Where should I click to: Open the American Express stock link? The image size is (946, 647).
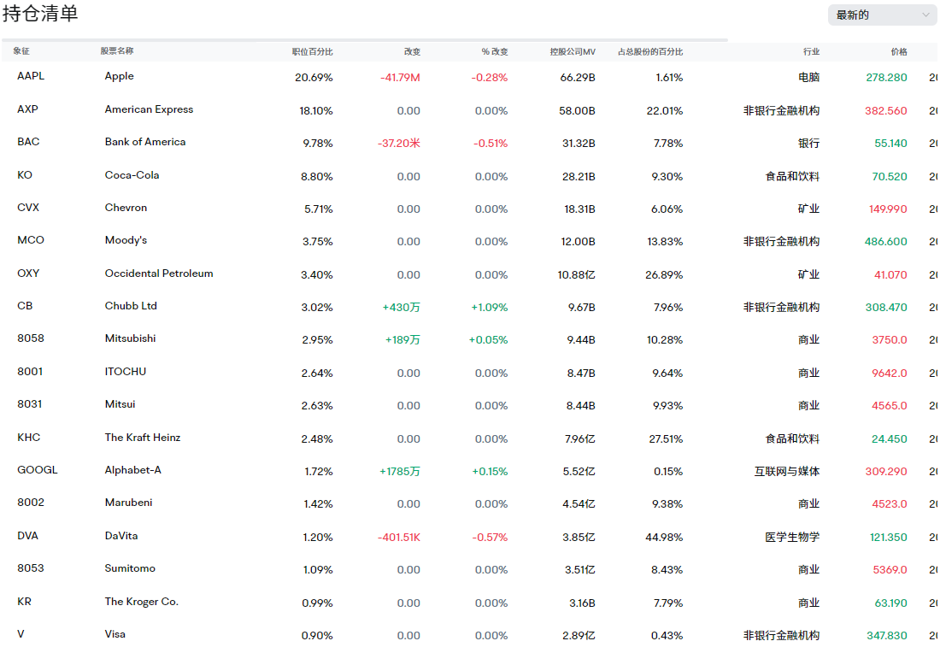point(149,109)
